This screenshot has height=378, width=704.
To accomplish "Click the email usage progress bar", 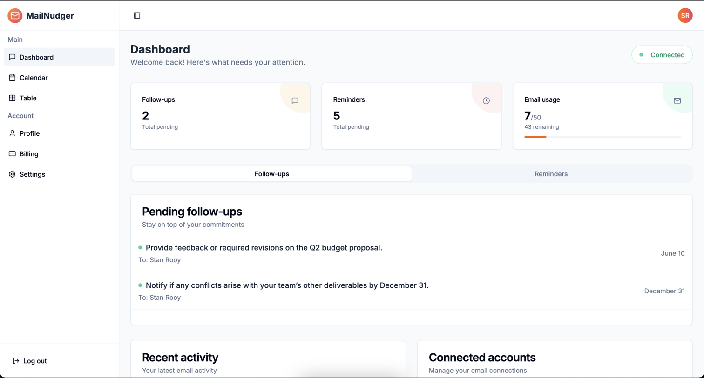I will point(602,137).
